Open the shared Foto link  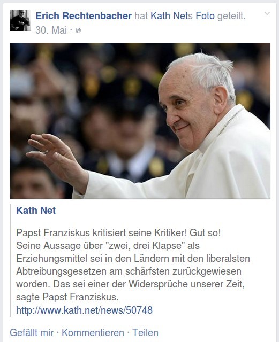click(205, 16)
